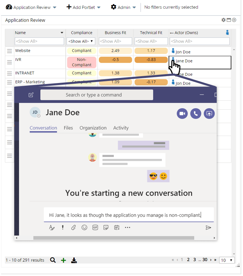Click the screen share button in chat

pos(209,114)
